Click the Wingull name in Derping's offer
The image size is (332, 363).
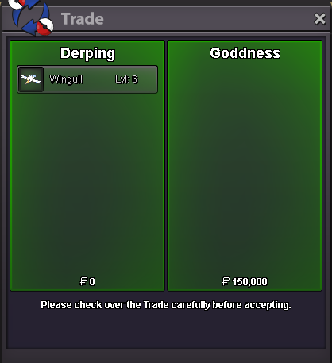click(66, 79)
